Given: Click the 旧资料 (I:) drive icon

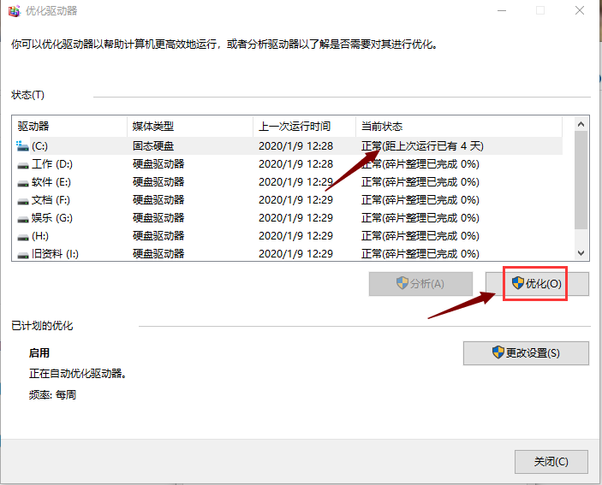Looking at the screenshot, I should pos(22,254).
